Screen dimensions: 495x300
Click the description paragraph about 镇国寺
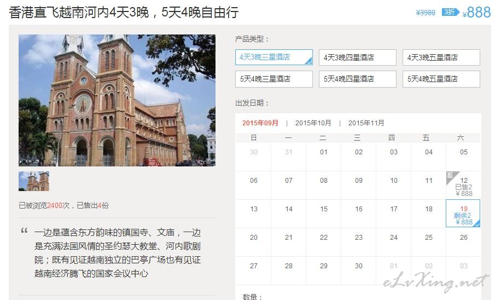[x=118, y=253]
